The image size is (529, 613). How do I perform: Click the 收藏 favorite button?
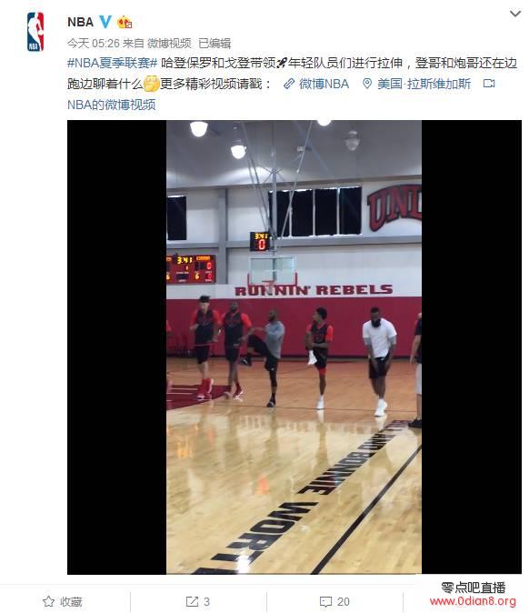[63, 601]
